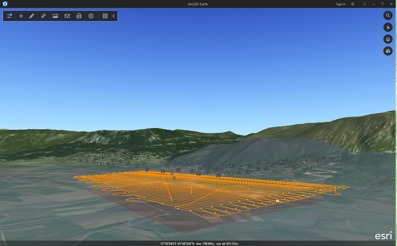Click waypoint label 54 on the map

click(272, 165)
